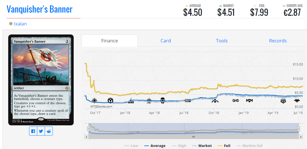Click the Oct '18 axis date label
This screenshot has height=149, width=307.
click(x=214, y=112)
